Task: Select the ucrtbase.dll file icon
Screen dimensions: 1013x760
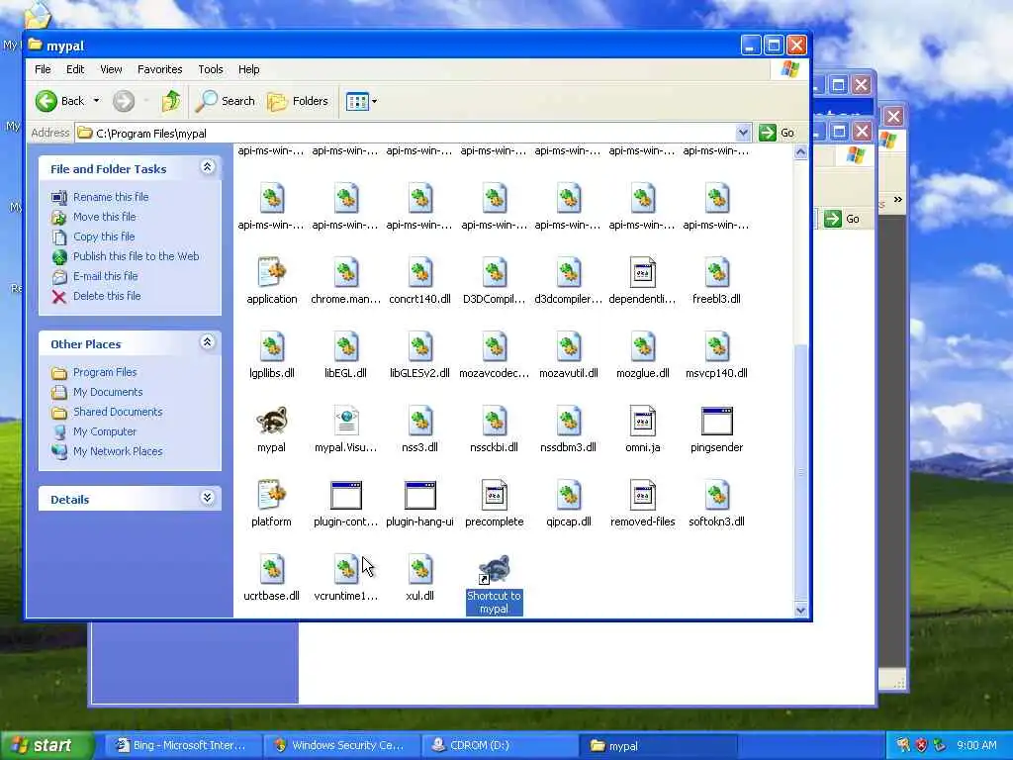Action: tap(271, 570)
